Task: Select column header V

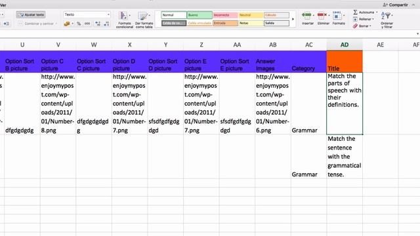Action: [x=58, y=45]
